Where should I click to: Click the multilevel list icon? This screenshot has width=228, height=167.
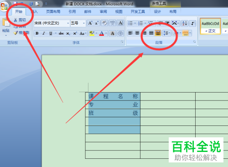[x=150, y=23]
